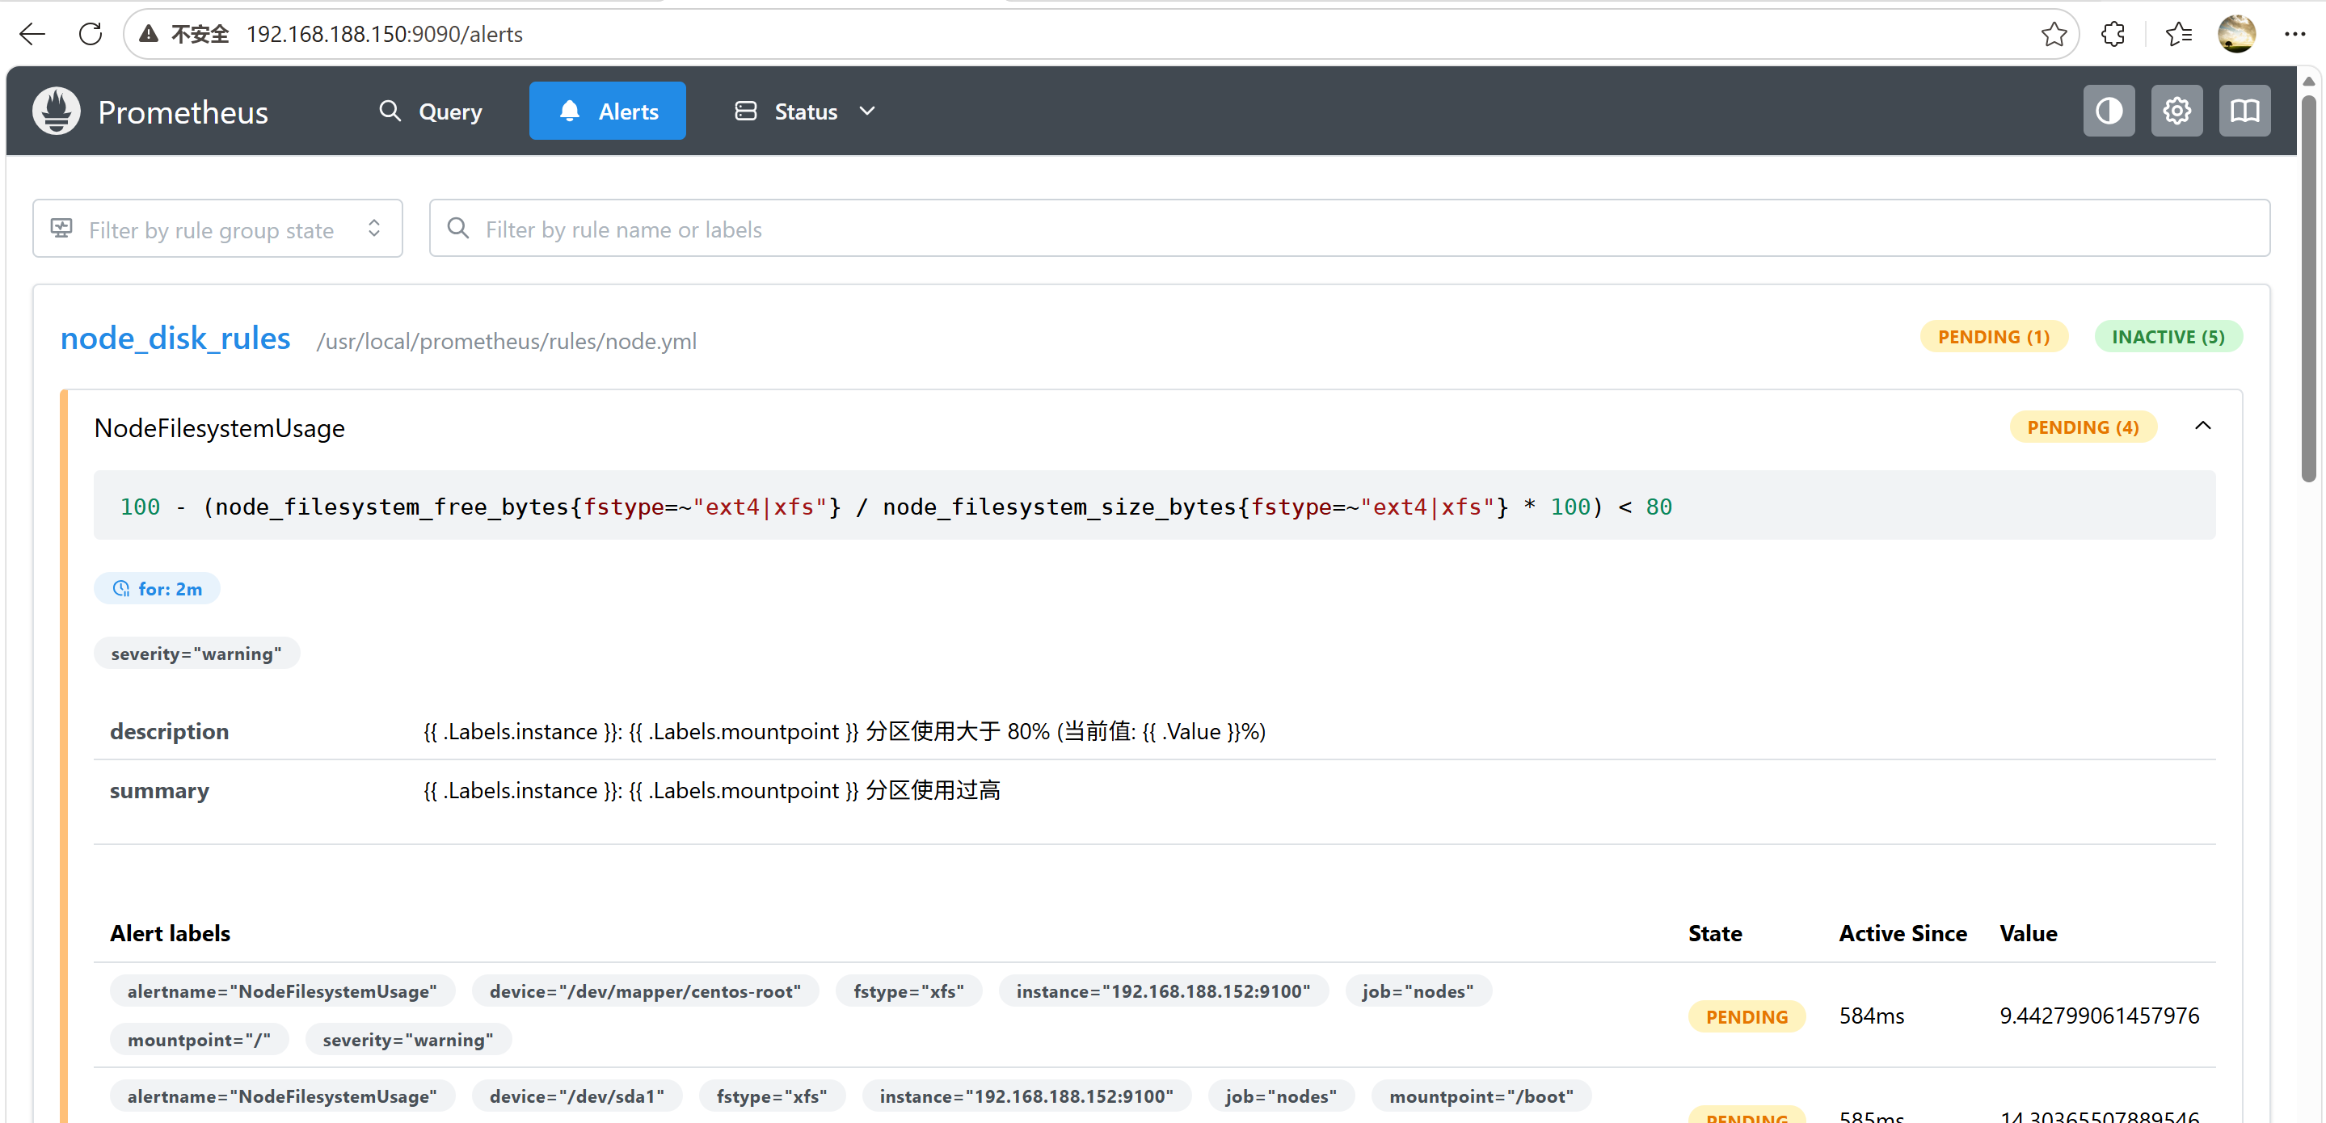Viewport: 2326px width, 1123px height.
Task: Select the Alerts tab
Action: 608,111
